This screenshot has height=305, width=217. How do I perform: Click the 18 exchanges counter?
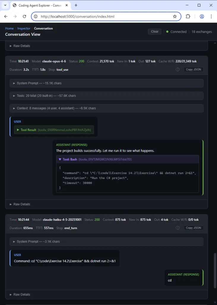(202, 32)
